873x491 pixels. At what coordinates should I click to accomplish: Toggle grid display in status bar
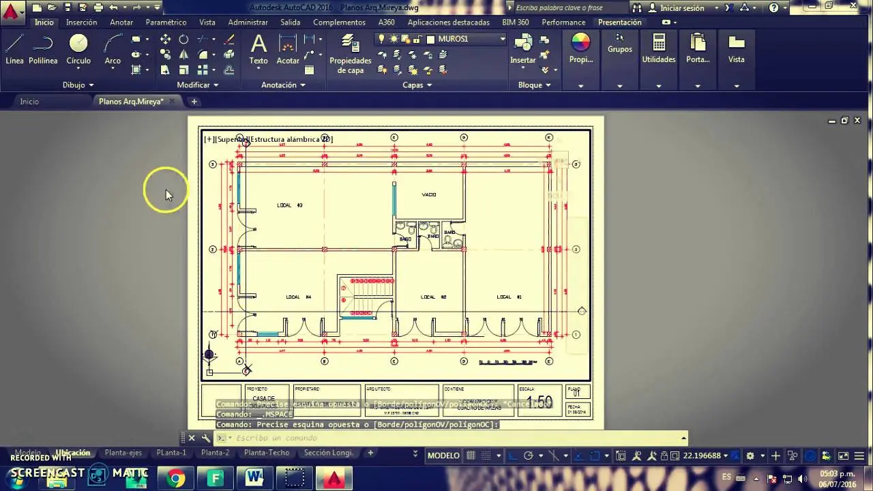point(472,456)
